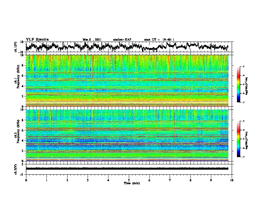
Task: Click the ch.1 "Frequency (kHz)" axis label
Action: [x=18, y=77]
